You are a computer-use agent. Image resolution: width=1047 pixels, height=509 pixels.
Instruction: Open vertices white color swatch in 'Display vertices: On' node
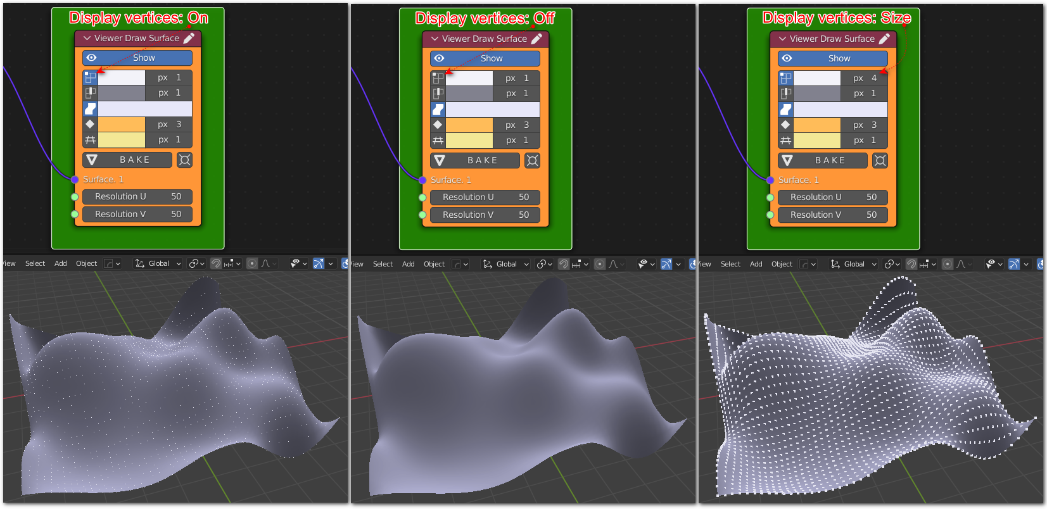click(x=122, y=77)
